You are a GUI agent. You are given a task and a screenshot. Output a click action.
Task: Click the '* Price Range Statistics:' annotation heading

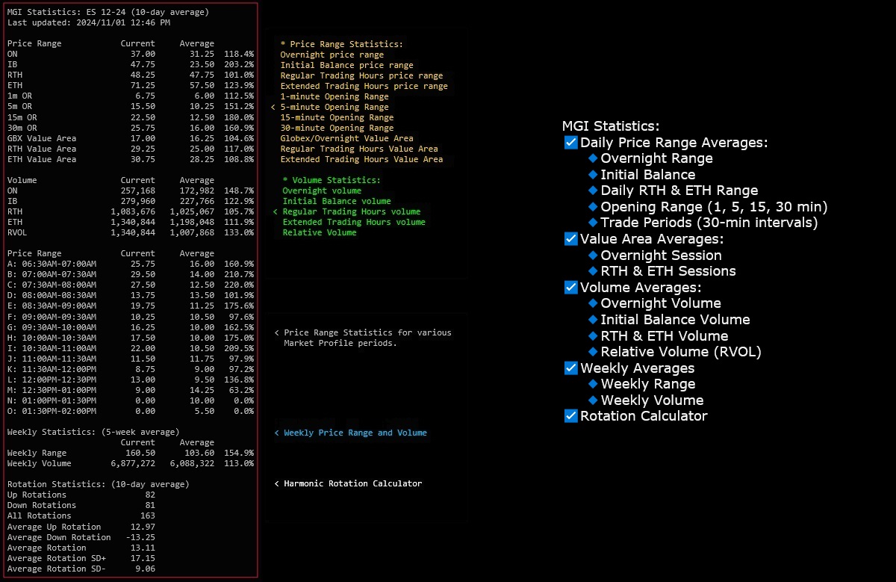341,44
